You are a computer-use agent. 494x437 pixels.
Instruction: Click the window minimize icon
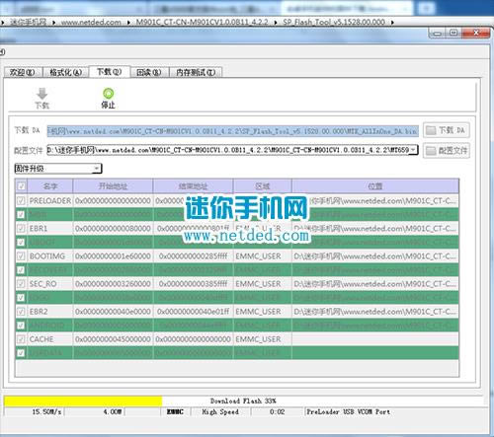pos(438,34)
